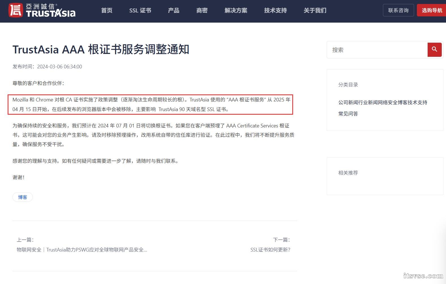The image size is (446, 284).
Task: Click the 谢谢! closing line
Action: 18,177
